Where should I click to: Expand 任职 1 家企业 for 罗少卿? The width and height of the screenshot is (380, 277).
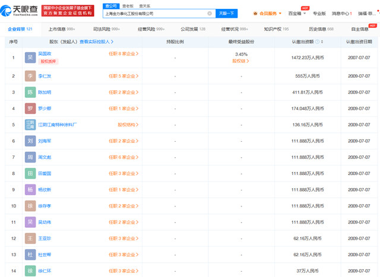click(x=123, y=109)
